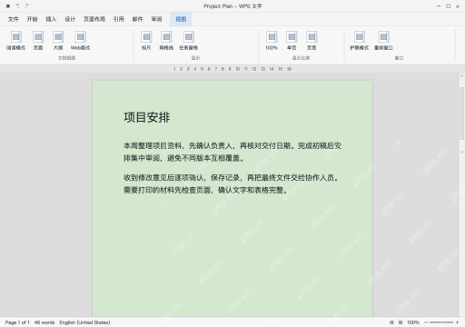This screenshot has width=465, height=327.
Task: Click the zoom slider track
Action: [441, 322]
